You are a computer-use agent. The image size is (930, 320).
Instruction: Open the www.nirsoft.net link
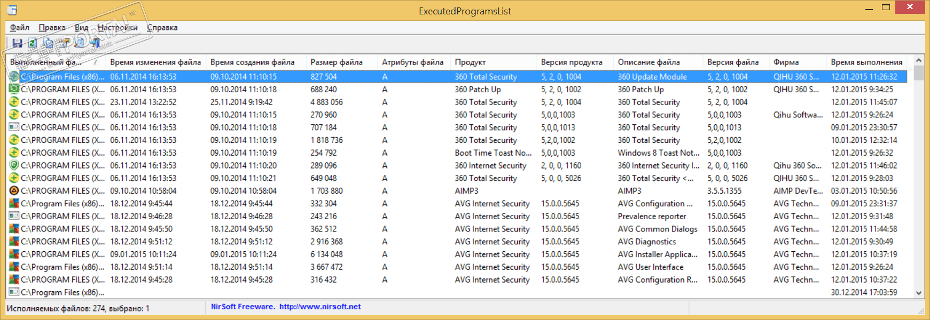(x=320, y=307)
